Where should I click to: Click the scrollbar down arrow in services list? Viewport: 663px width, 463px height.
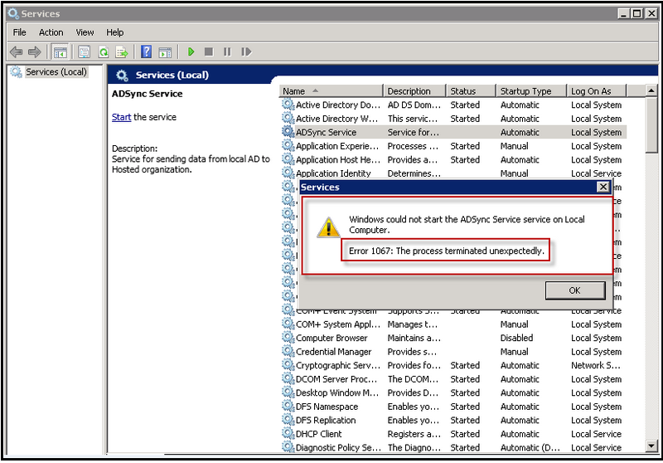[651, 446]
